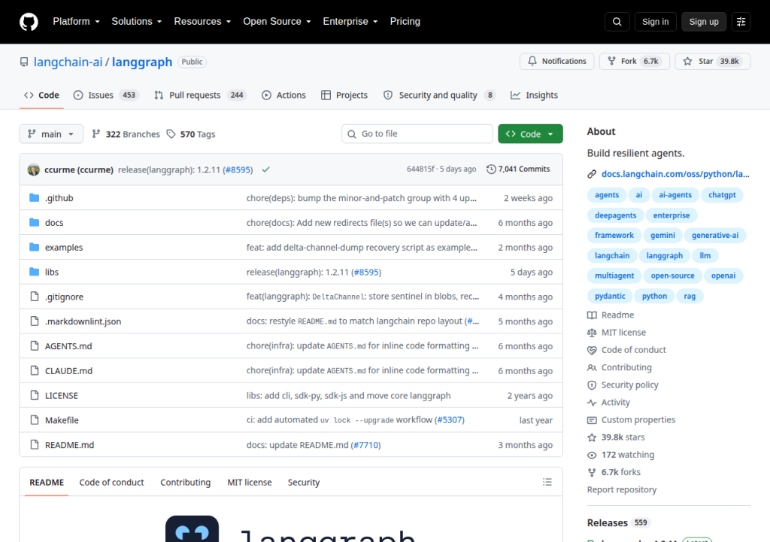Select the Contributing README tab
The image size is (770, 542).
185,483
